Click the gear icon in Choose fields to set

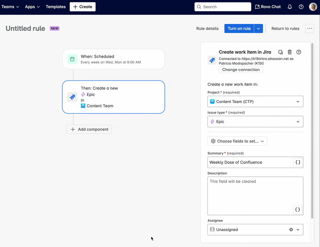(x=213, y=141)
